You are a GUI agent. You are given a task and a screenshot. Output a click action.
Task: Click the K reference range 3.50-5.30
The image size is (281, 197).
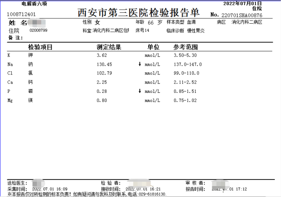pyautogui.click(x=185, y=55)
